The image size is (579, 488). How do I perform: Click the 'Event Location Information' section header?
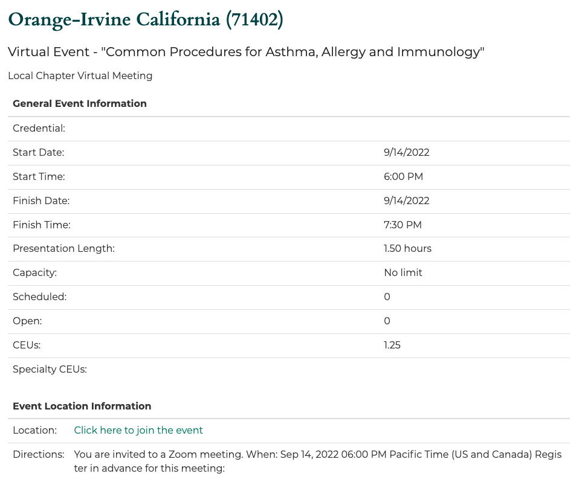(x=82, y=406)
